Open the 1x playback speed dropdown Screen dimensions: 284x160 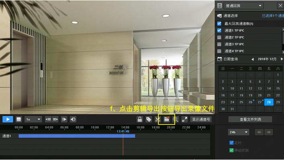coord(33,119)
